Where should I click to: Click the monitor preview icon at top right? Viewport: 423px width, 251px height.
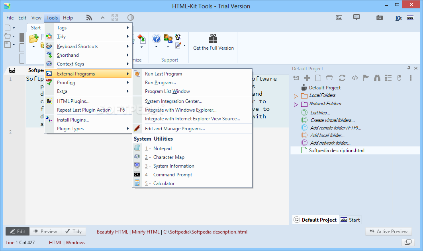click(356, 18)
